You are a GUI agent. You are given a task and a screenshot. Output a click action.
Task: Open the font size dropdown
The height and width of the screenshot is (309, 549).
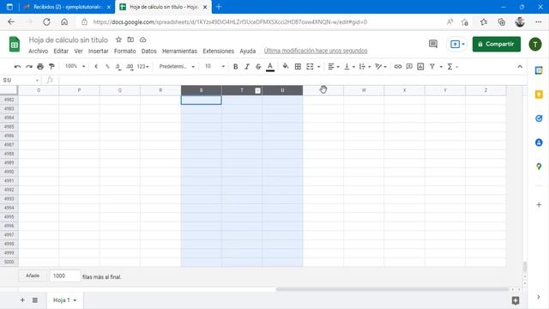point(215,66)
